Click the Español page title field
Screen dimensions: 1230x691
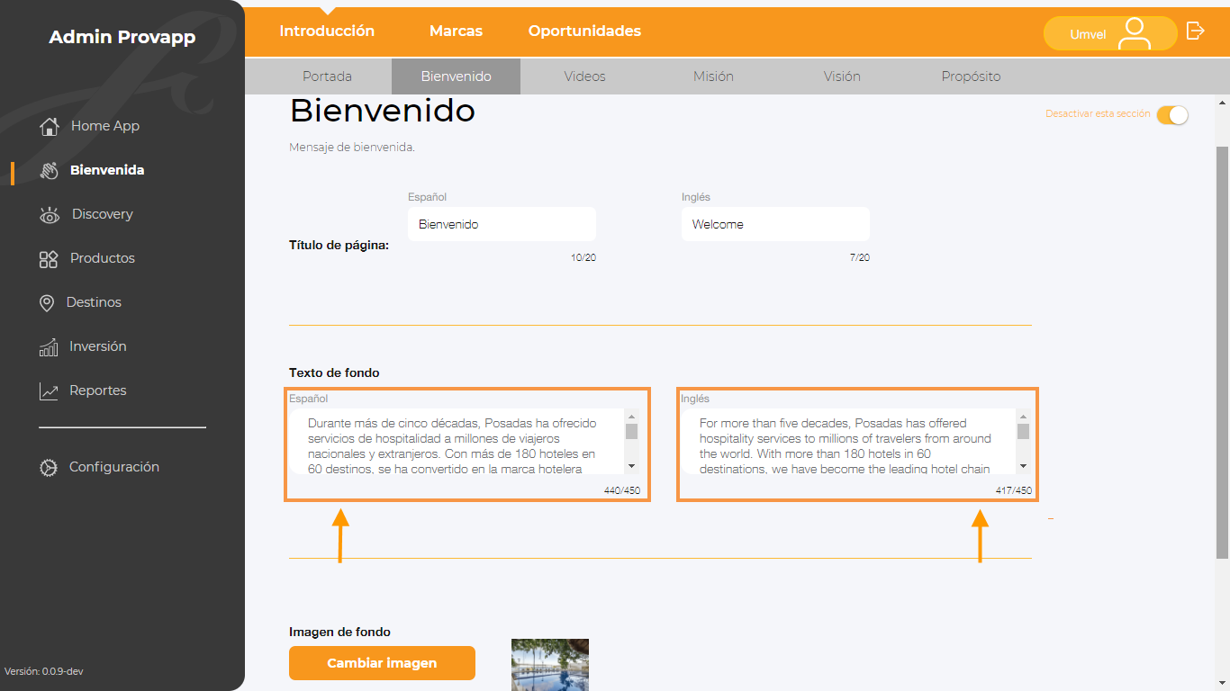[x=502, y=224]
